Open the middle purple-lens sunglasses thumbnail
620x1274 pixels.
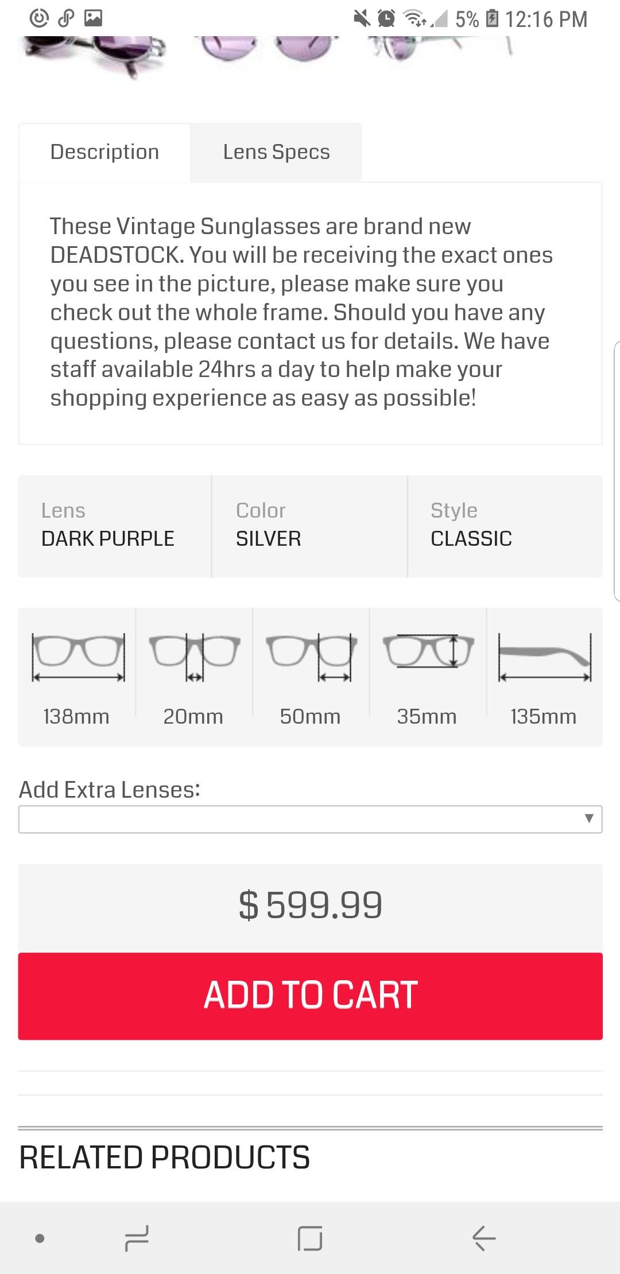pos(267,49)
